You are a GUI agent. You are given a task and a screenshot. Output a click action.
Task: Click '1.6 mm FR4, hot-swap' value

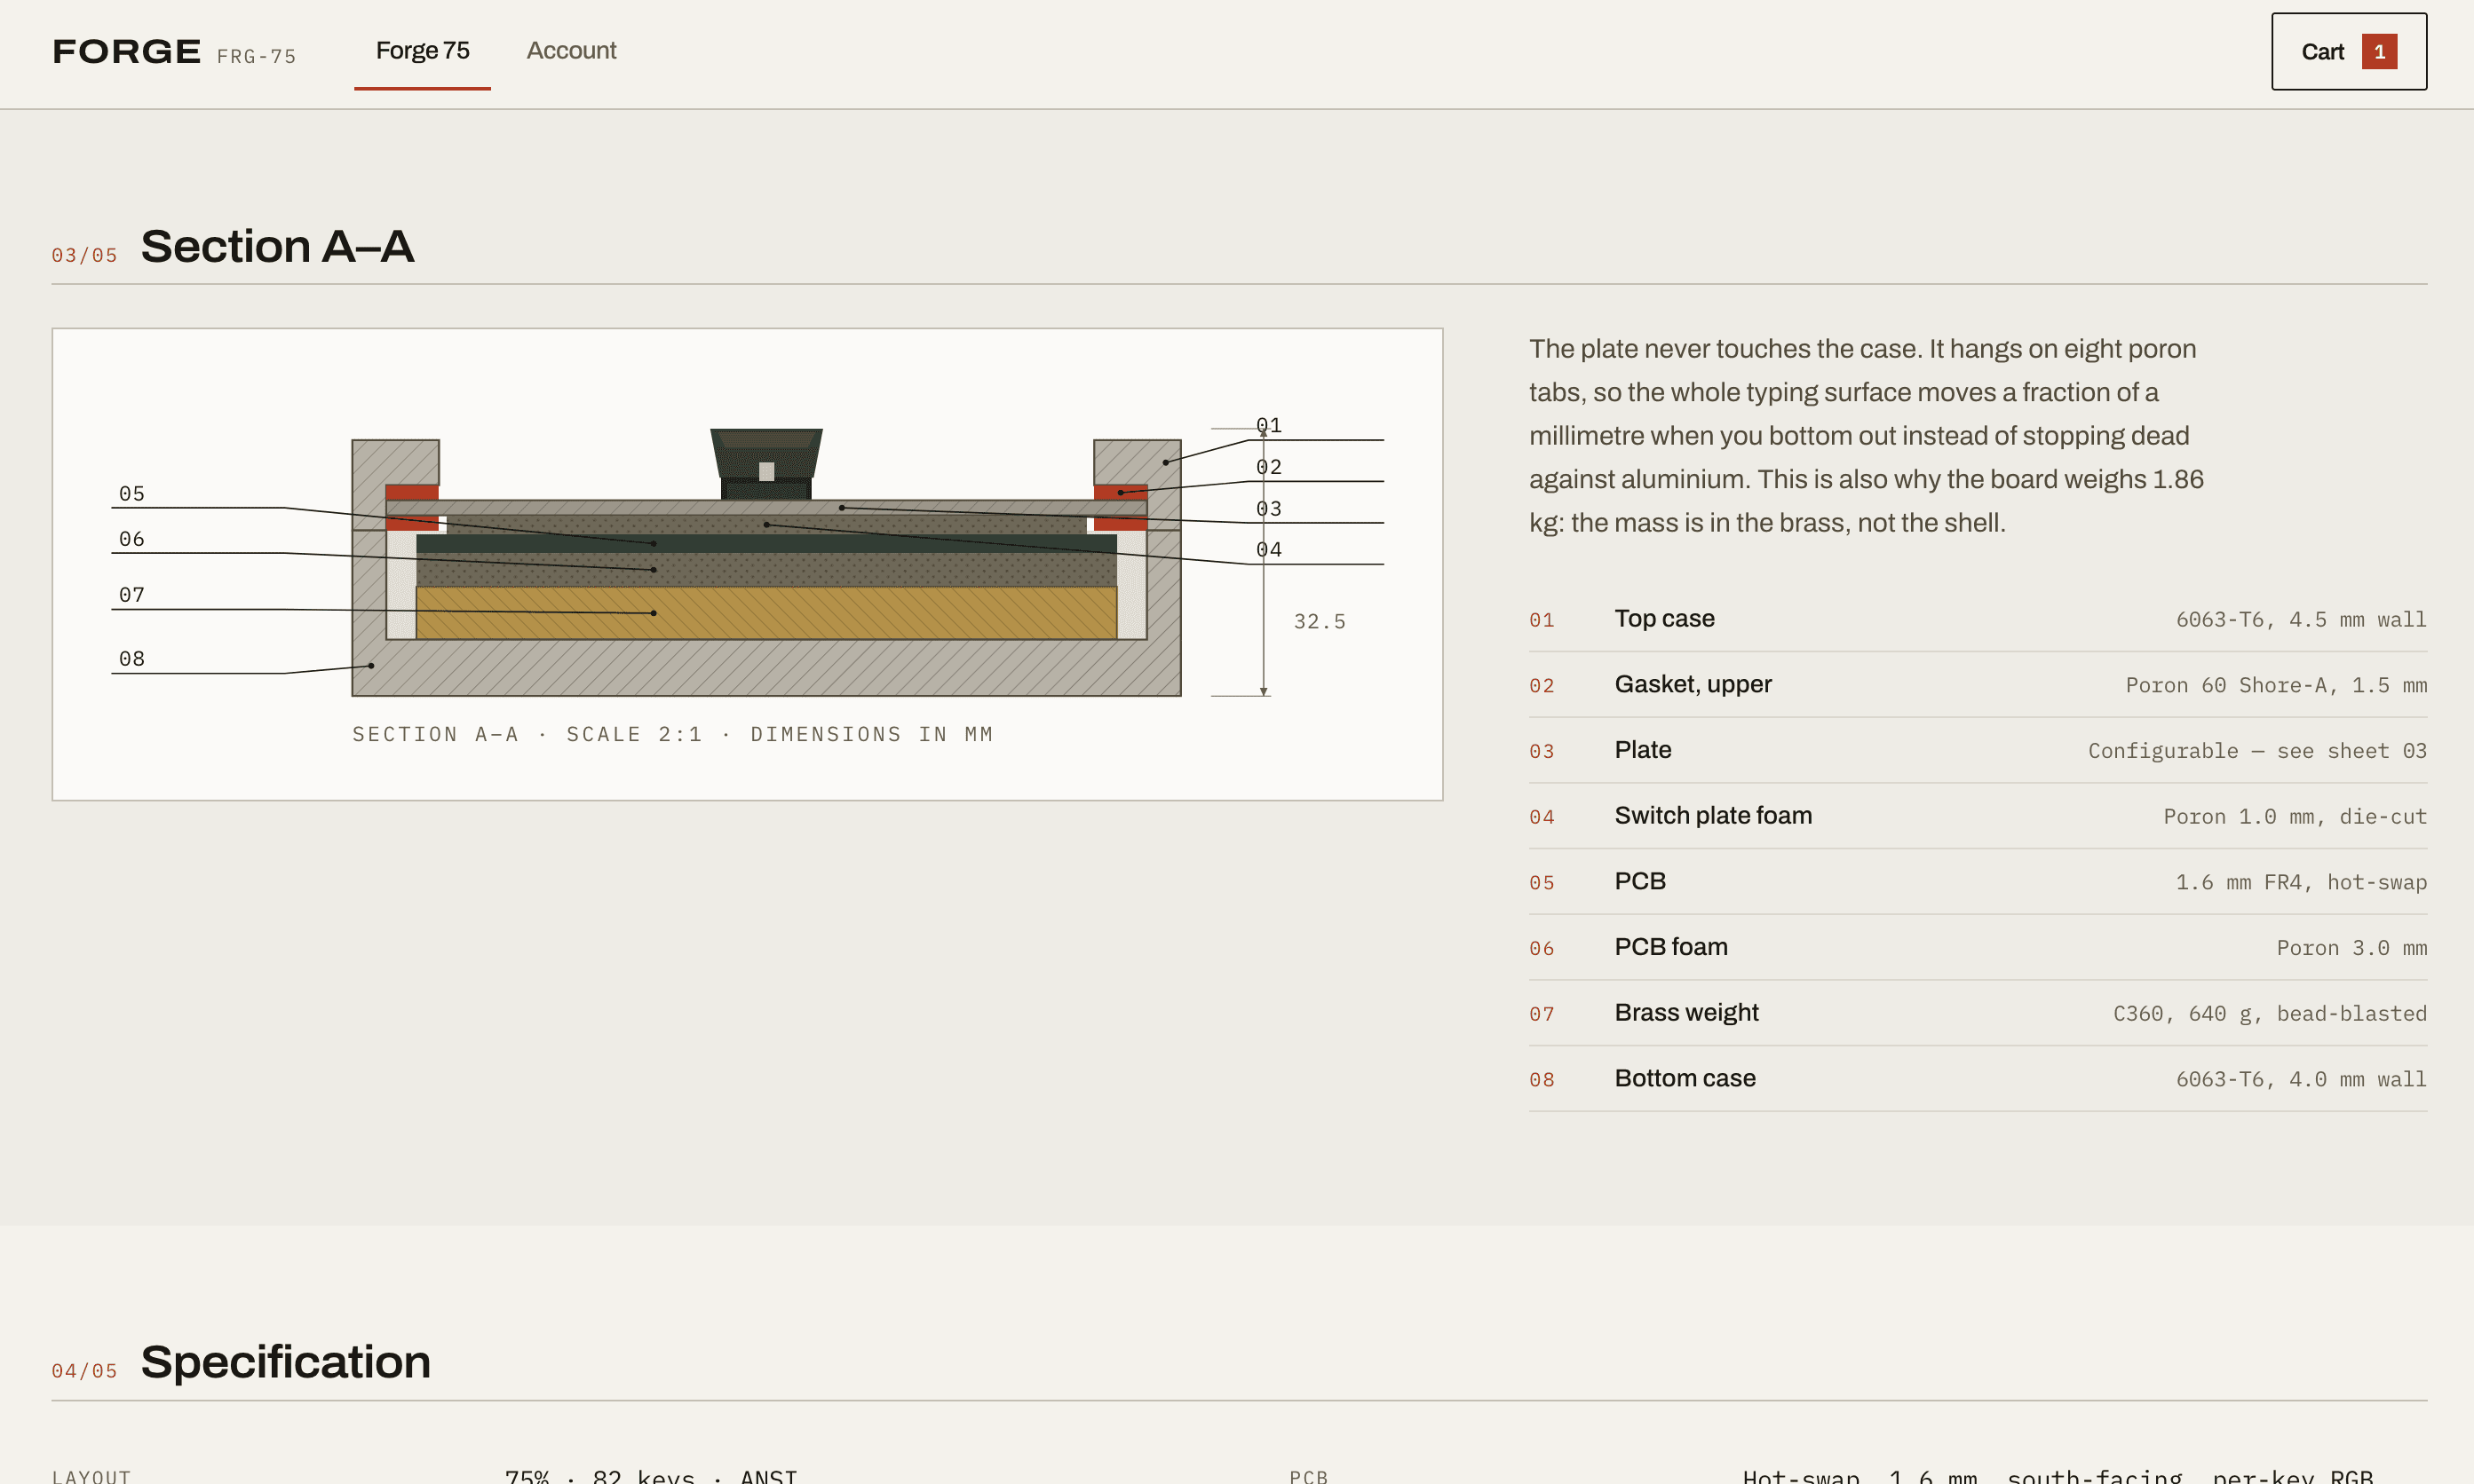pyautogui.click(x=2301, y=883)
